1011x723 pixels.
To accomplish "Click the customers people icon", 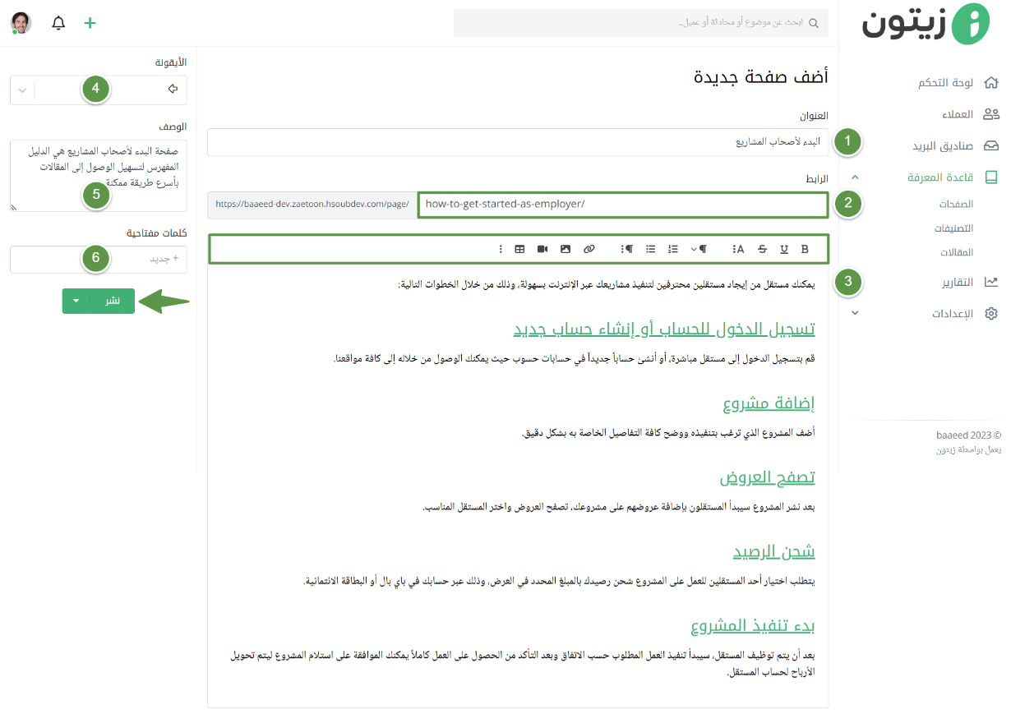I will click(x=991, y=114).
